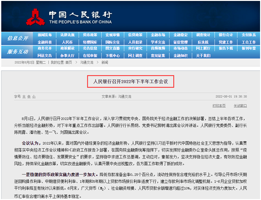This screenshot has height=200, width=261.
Task: Select 党建工作 in navigation
Action: (x=226, y=42)
